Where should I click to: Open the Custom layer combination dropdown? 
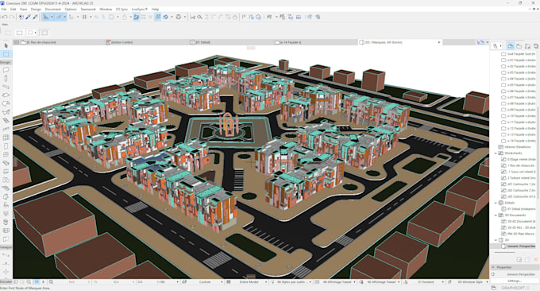point(205,282)
